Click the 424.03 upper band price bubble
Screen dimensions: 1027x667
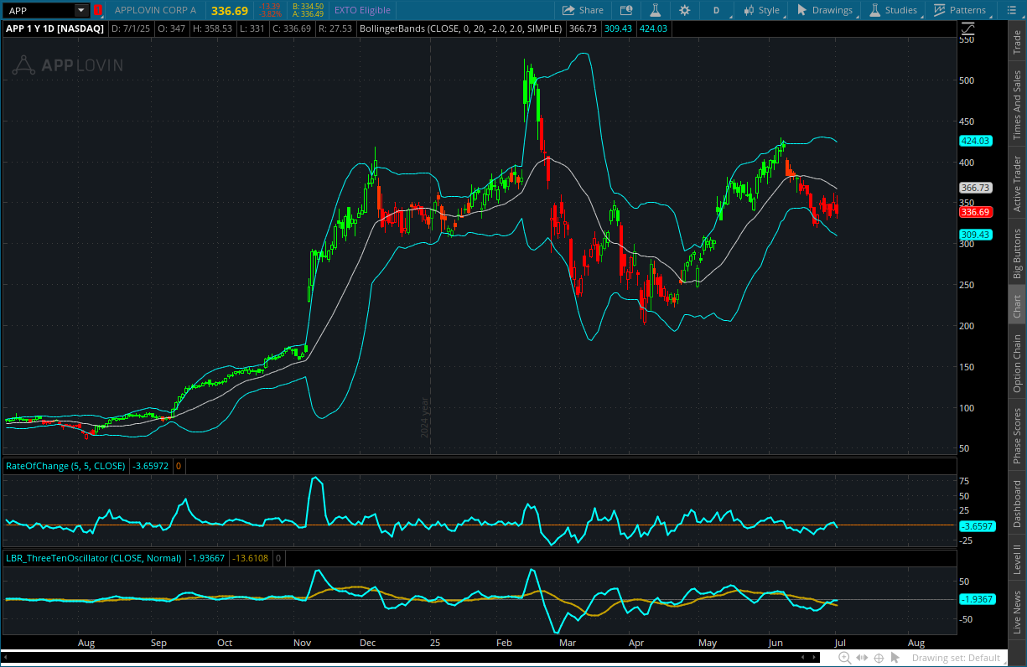976,141
